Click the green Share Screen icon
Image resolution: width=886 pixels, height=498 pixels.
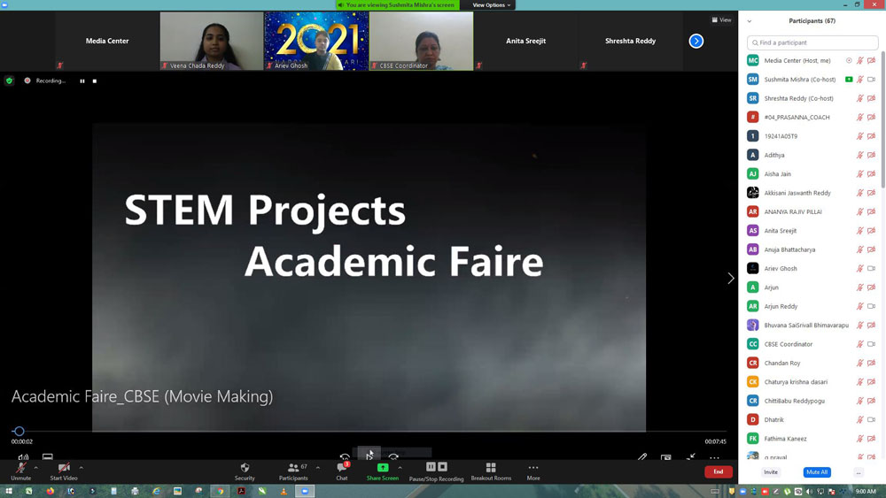pos(383,471)
